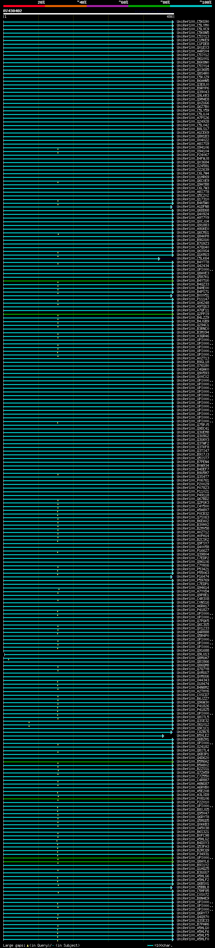Select the UniRef100_Q9FSY7 label

click(193, 543)
